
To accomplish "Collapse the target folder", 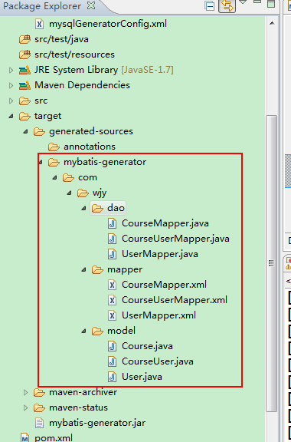I will tap(11, 116).
